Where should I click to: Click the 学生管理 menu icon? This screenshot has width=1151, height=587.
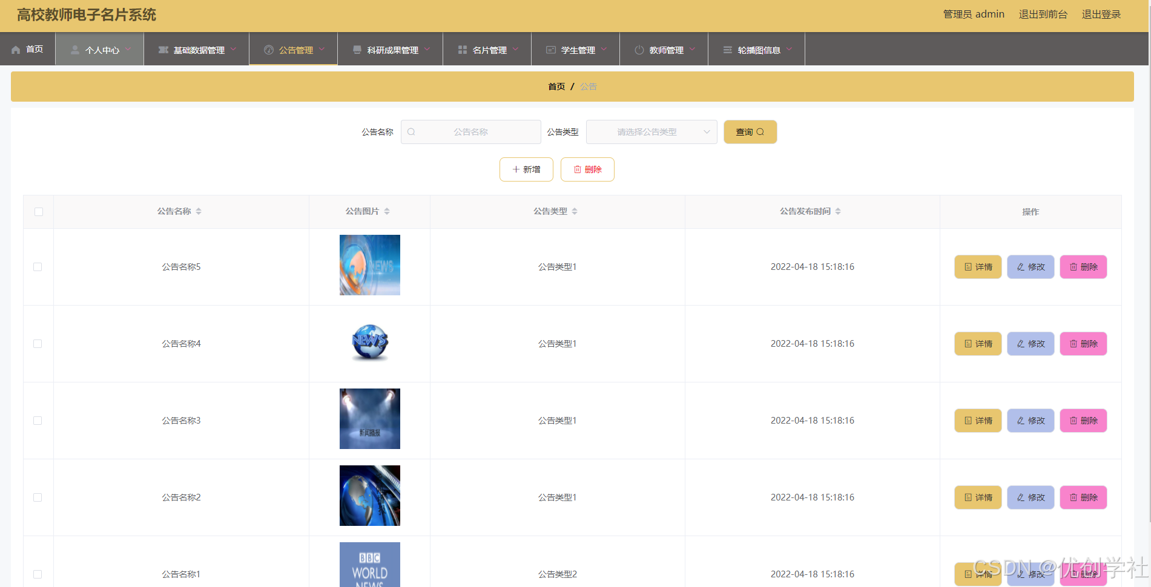551,50
